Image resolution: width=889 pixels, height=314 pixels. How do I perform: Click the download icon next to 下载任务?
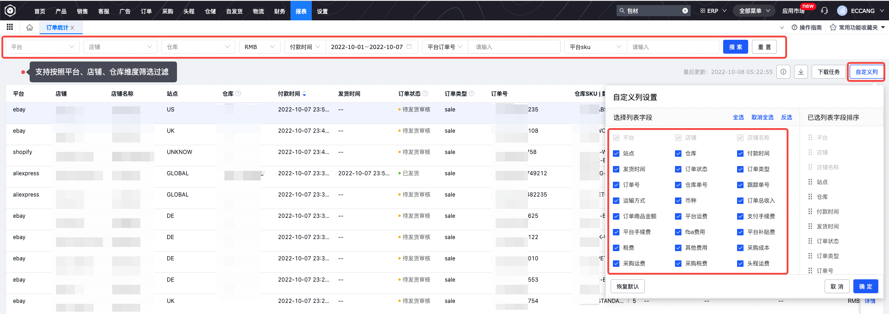click(801, 72)
